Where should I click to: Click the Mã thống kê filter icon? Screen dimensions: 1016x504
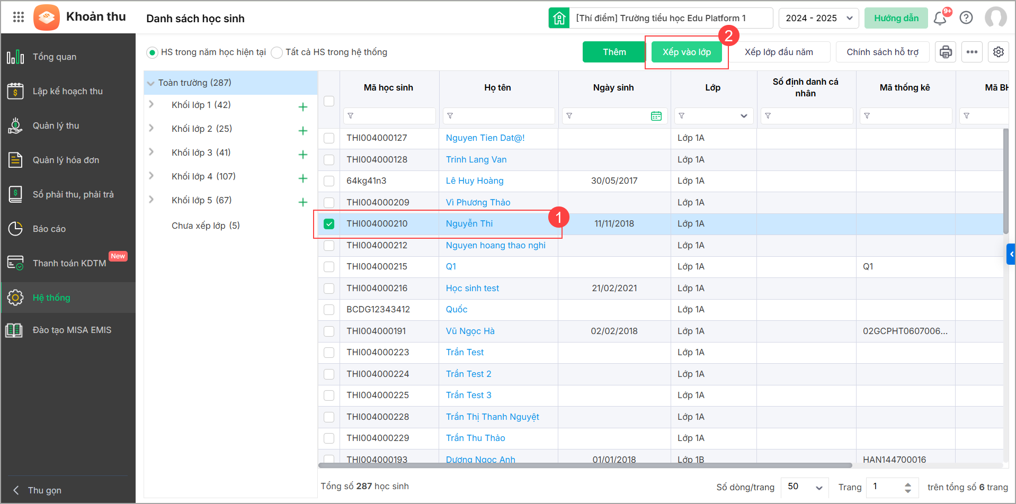(867, 116)
